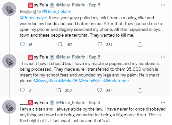Like the tweet with 361 likes

100,44
